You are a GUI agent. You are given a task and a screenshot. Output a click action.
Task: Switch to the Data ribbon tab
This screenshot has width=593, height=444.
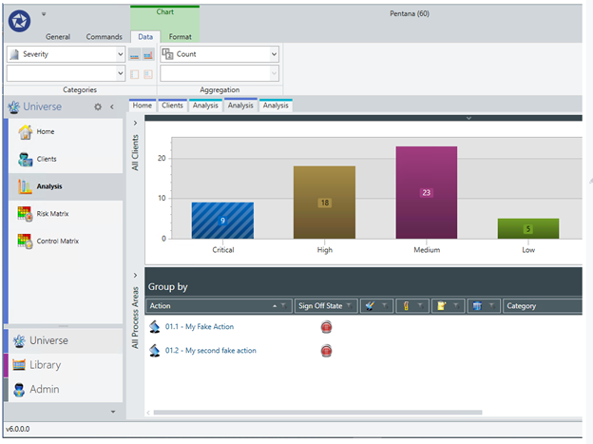145,37
